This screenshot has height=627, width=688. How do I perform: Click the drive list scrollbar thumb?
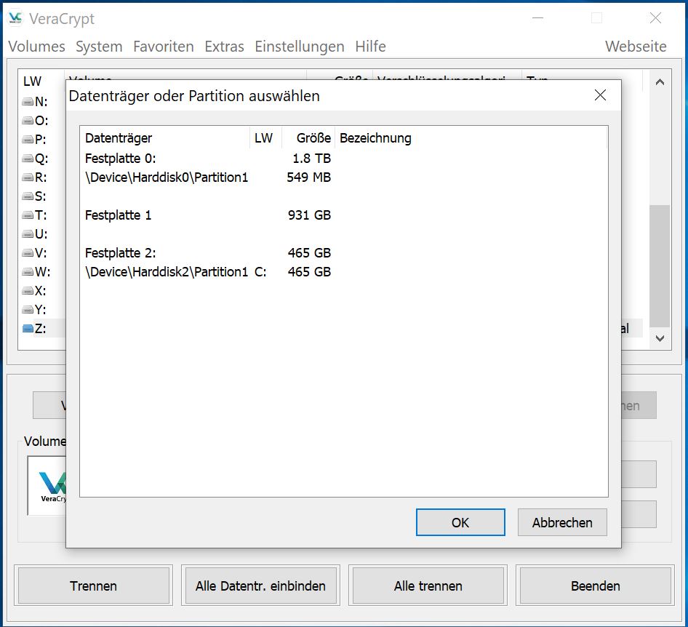coord(660,266)
